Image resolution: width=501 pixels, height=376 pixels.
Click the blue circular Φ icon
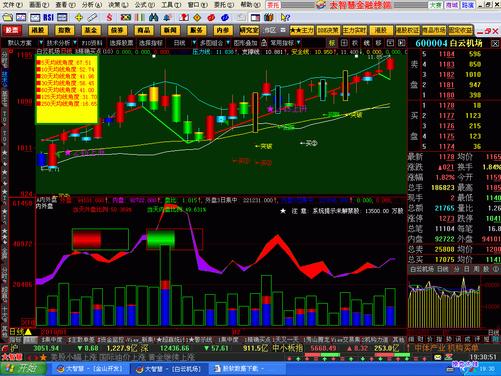coord(225,18)
